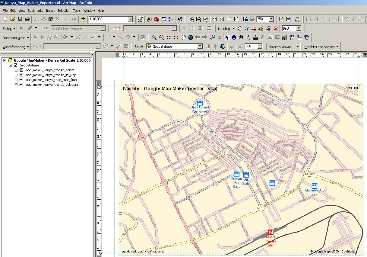
Task: Select the Identify tool blue info icon
Action: pyautogui.click(x=234, y=37)
